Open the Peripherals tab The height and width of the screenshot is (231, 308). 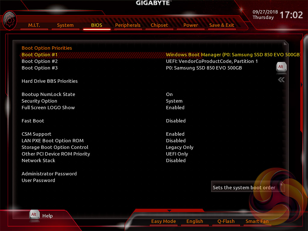click(128, 25)
